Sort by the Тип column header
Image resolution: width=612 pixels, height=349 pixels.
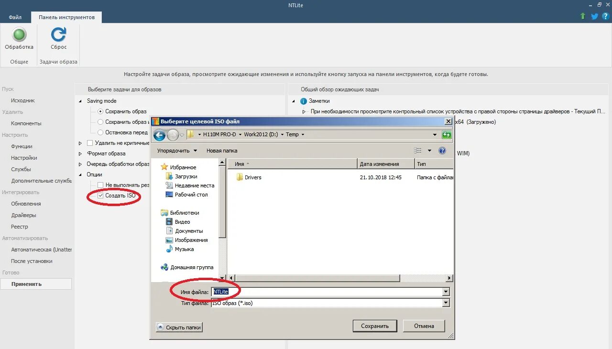pyautogui.click(x=433, y=164)
